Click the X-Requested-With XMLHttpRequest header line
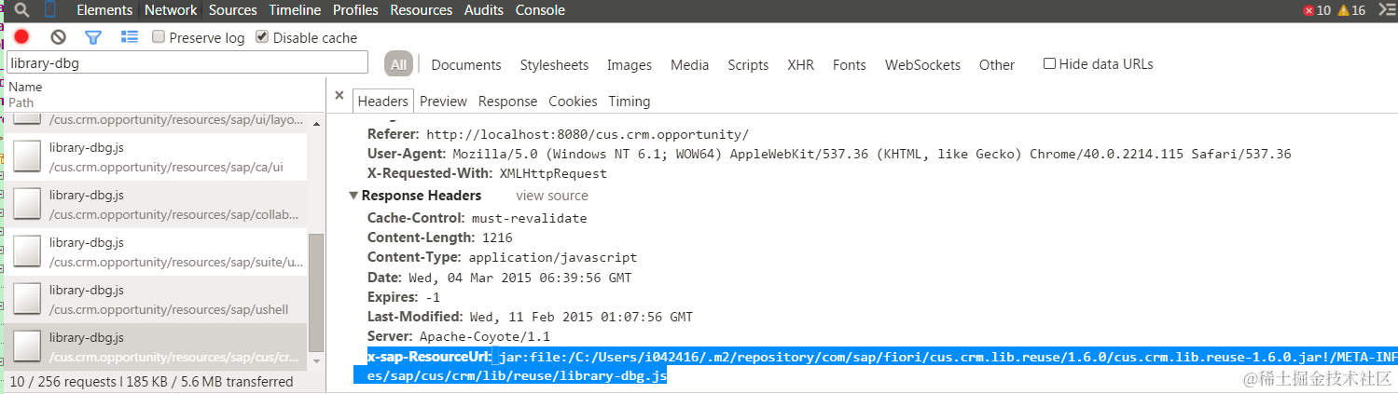The image size is (1398, 394). (x=487, y=173)
